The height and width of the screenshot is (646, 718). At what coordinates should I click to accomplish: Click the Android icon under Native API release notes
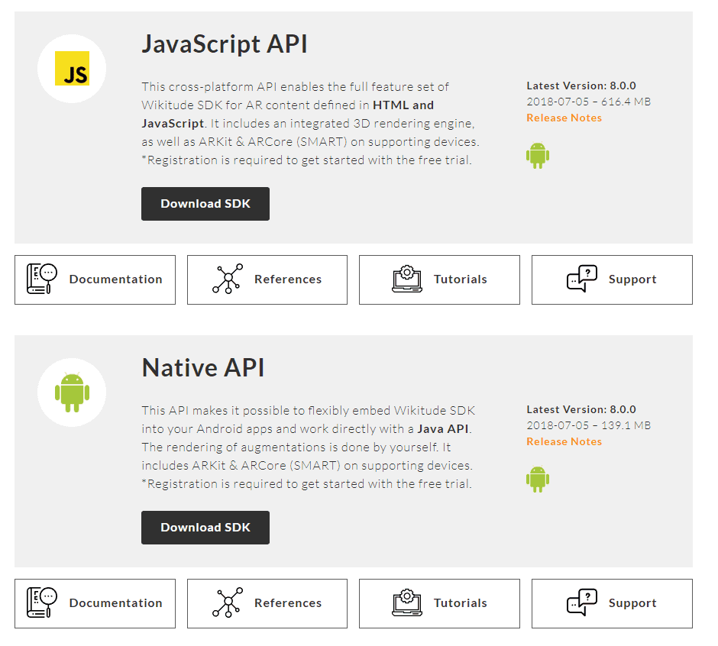[538, 480]
